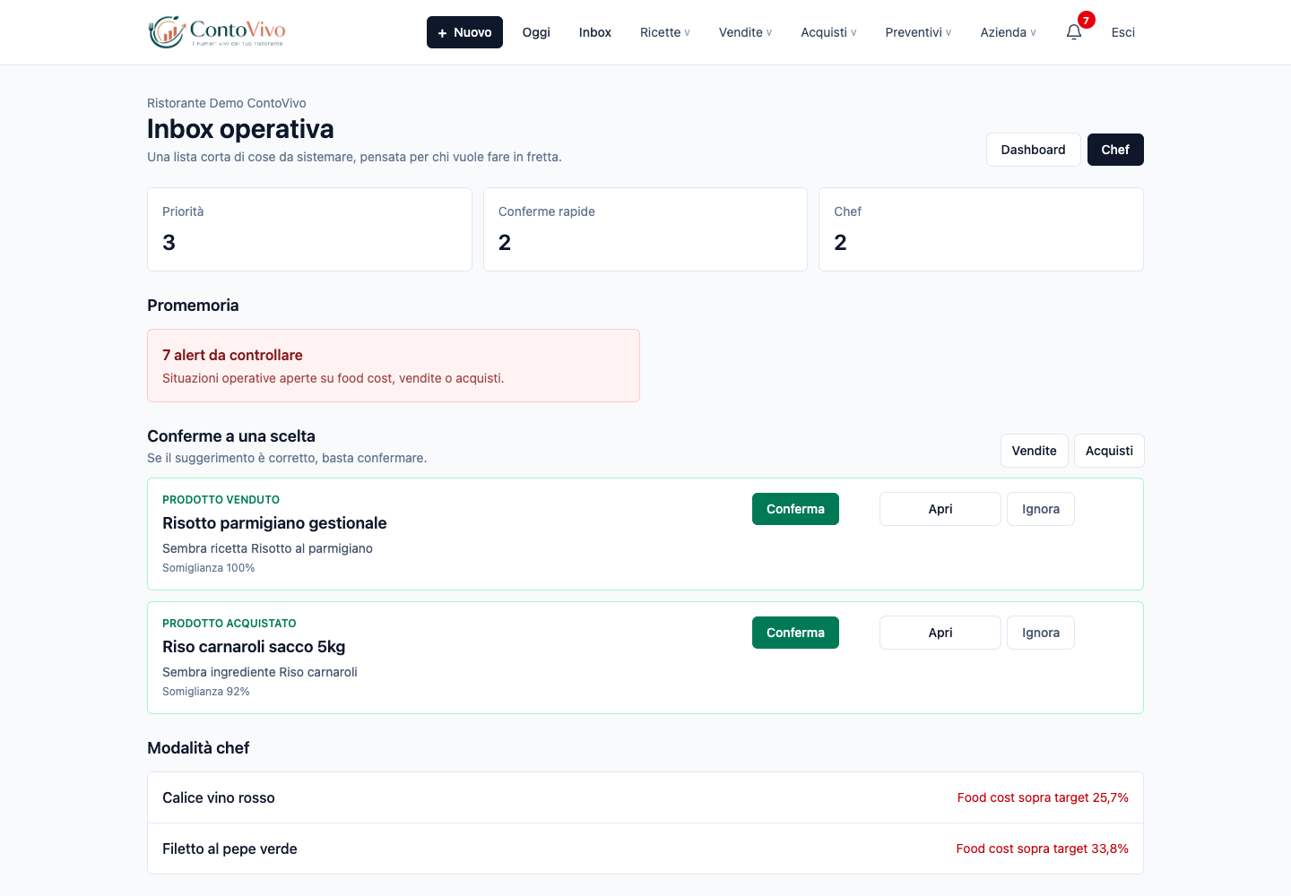Expand the Azienda dropdown menu
This screenshot has width=1291, height=896.
pyautogui.click(x=1008, y=32)
